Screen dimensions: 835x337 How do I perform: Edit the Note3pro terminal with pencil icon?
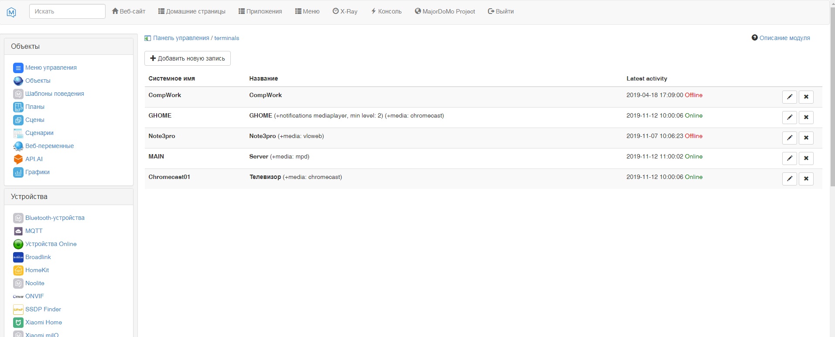[790, 138]
